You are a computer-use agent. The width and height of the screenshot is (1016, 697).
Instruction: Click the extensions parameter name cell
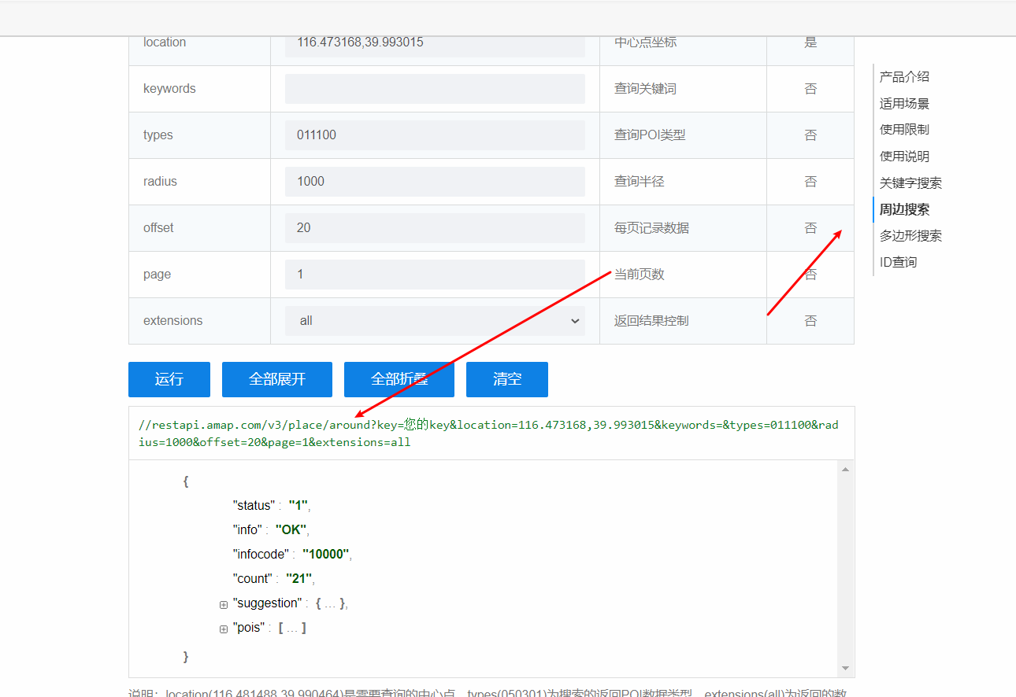click(199, 321)
